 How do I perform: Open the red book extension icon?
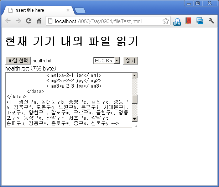[x=188, y=21]
